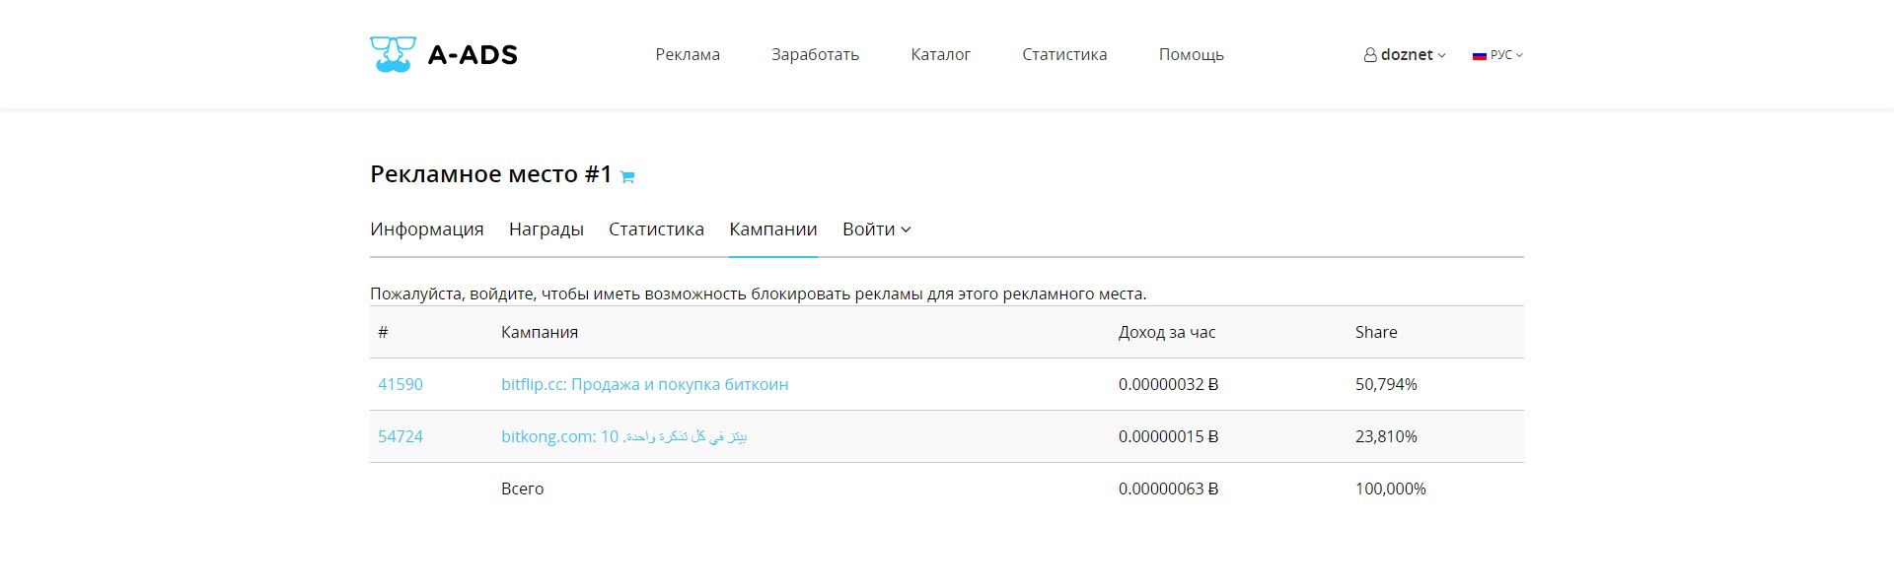Open Статистика in top navigation bar
Image resolution: width=1894 pixels, height=587 pixels.
point(1064,55)
